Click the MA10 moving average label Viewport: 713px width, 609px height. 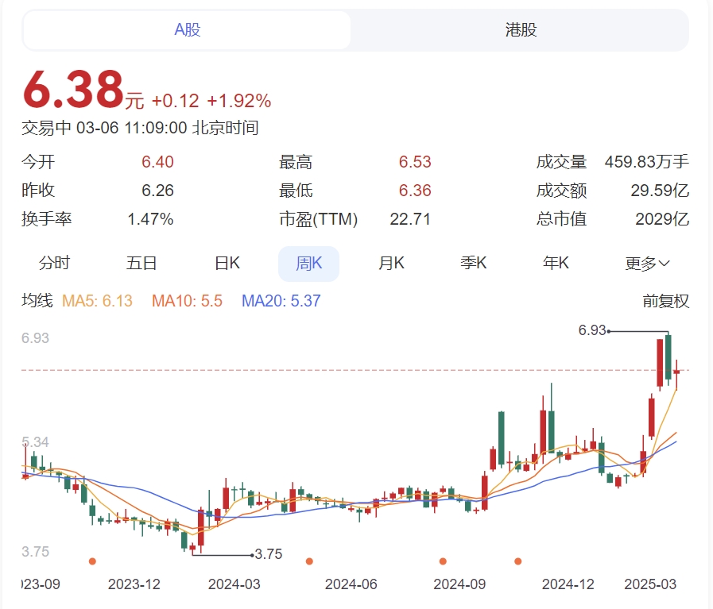187,301
